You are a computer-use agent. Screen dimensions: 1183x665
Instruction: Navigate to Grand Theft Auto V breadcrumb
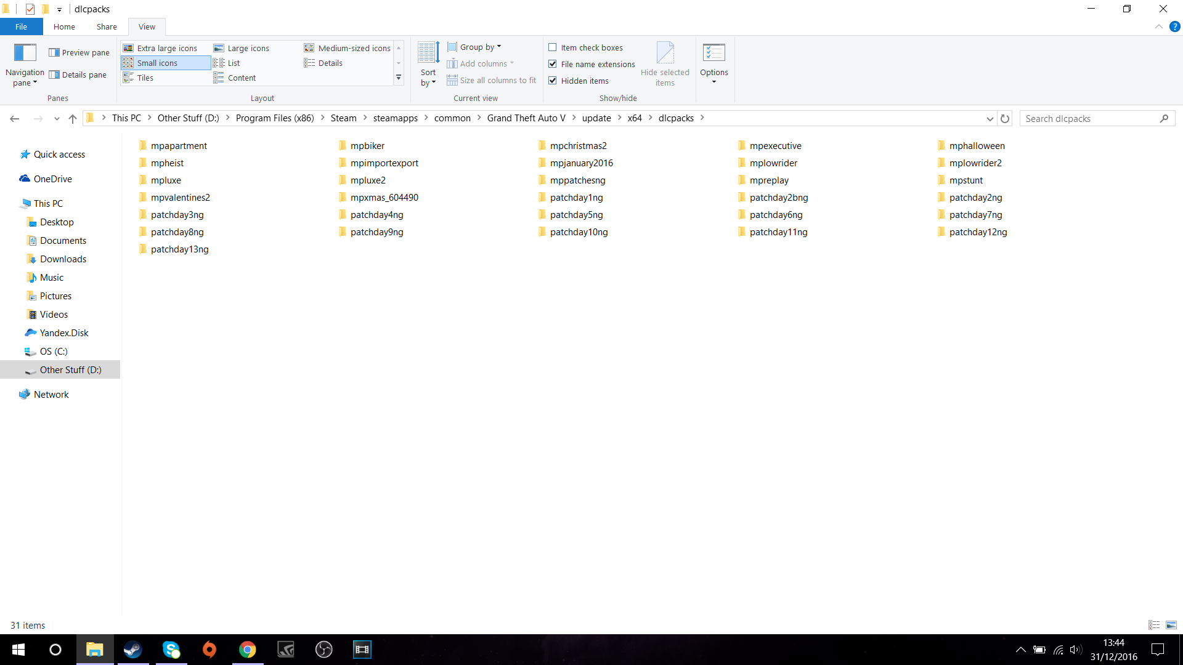pos(526,118)
